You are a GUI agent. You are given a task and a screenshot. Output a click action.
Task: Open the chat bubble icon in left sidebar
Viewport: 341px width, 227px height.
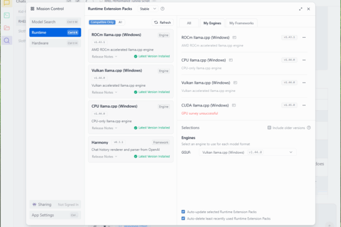pos(7,3)
